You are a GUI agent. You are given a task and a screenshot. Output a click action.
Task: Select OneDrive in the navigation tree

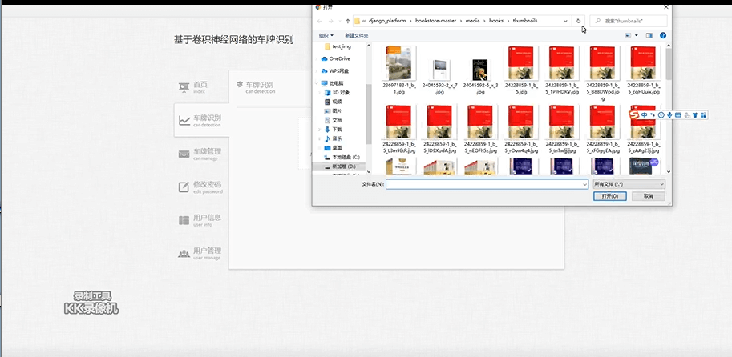click(336, 58)
